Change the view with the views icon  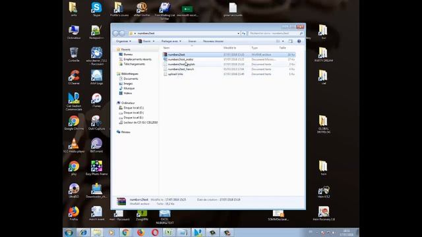coord(278,41)
